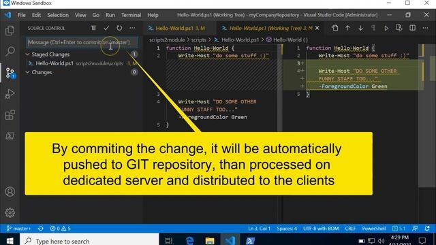Run the script with play icon
Viewport: 436px width, 245px height.
pos(386,28)
